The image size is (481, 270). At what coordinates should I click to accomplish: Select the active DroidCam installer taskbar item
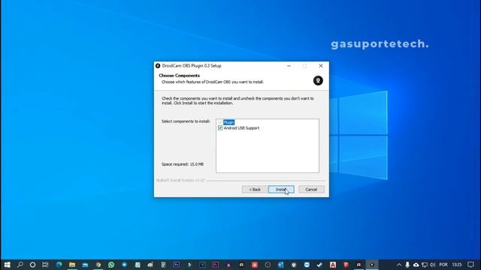pyautogui.click(x=372, y=265)
